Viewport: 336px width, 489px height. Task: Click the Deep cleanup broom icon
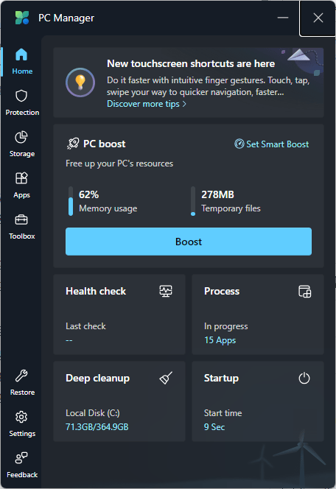pyautogui.click(x=166, y=378)
